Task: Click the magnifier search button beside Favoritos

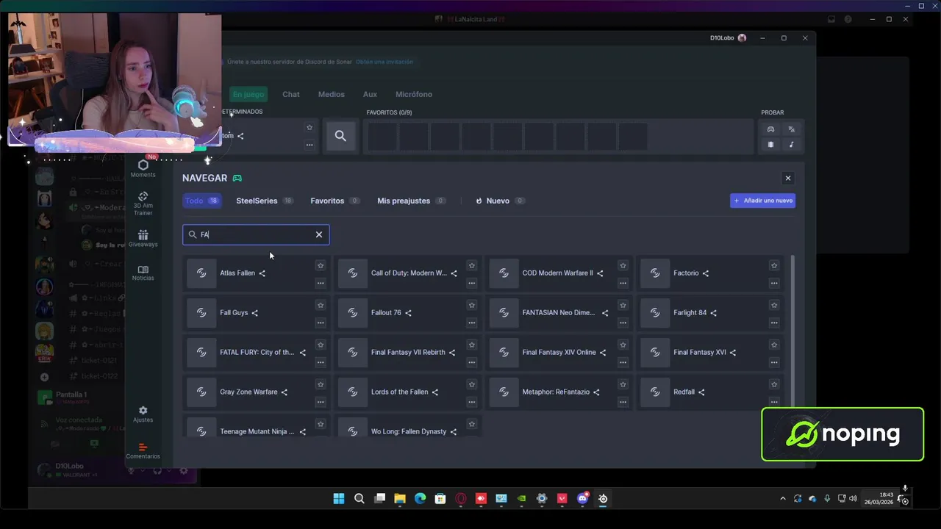Action: click(340, 136)
